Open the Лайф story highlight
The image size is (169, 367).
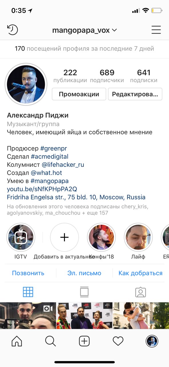pos(138,237)
